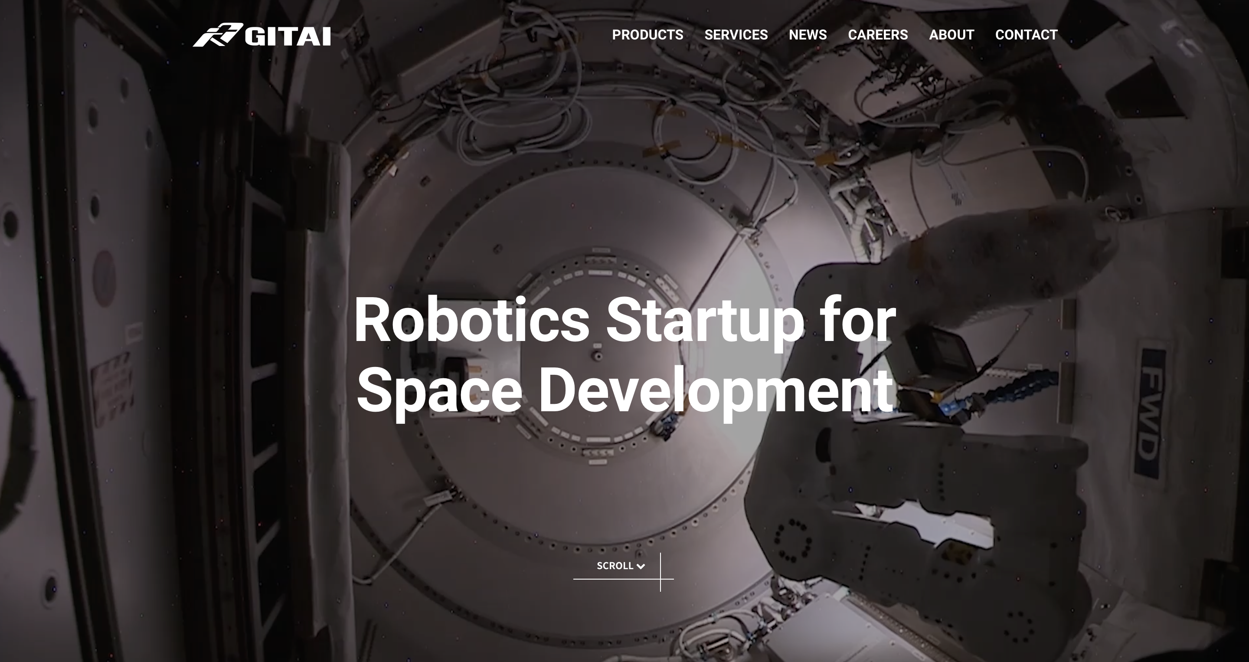Image resolution: width=1249 pixels, height=662 pixels.
Task: Click the GITAI robot emblem logo icon
Action: point(218,35)
